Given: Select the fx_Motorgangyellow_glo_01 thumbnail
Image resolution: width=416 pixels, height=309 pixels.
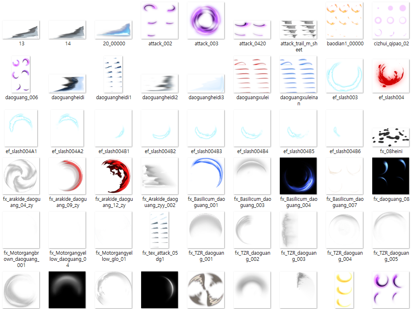Looking at the screenshot, I should point(113,230).
